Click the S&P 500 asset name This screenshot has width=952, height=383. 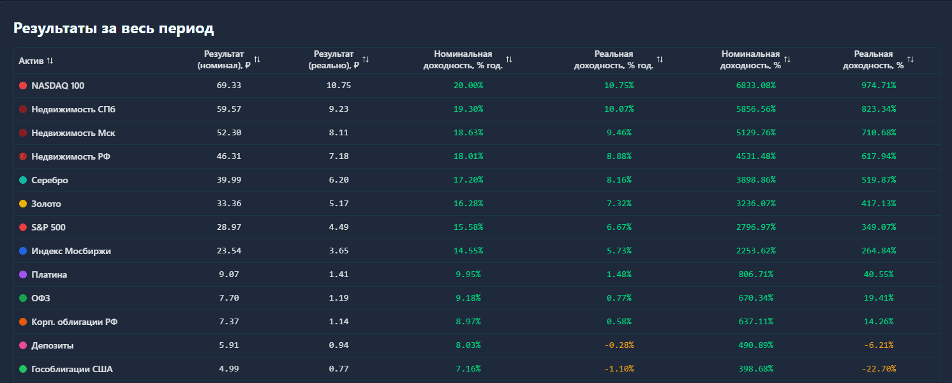click(x=48, y=227)
